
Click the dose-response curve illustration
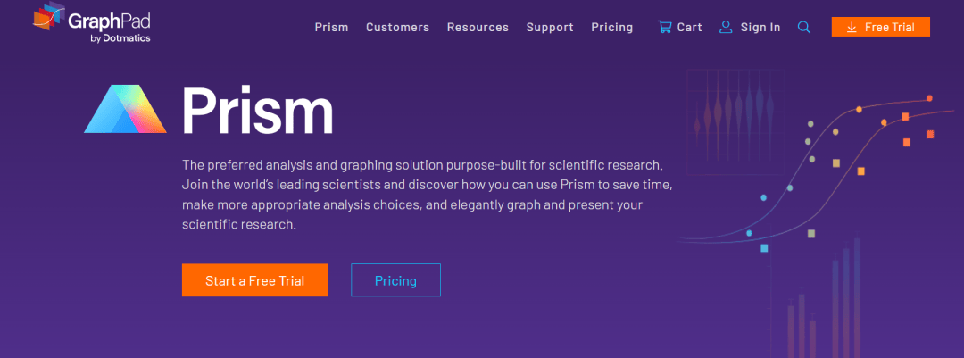tap(818, 175)
